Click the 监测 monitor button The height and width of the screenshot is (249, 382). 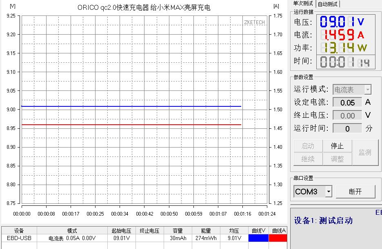point(366,152)
